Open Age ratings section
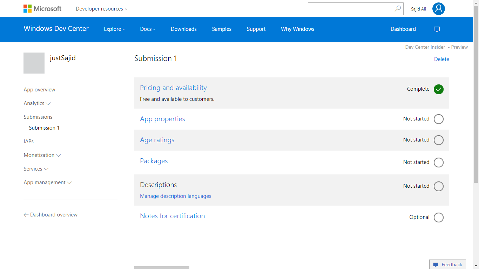The image size is (479, 269). (x=157, y=140)
